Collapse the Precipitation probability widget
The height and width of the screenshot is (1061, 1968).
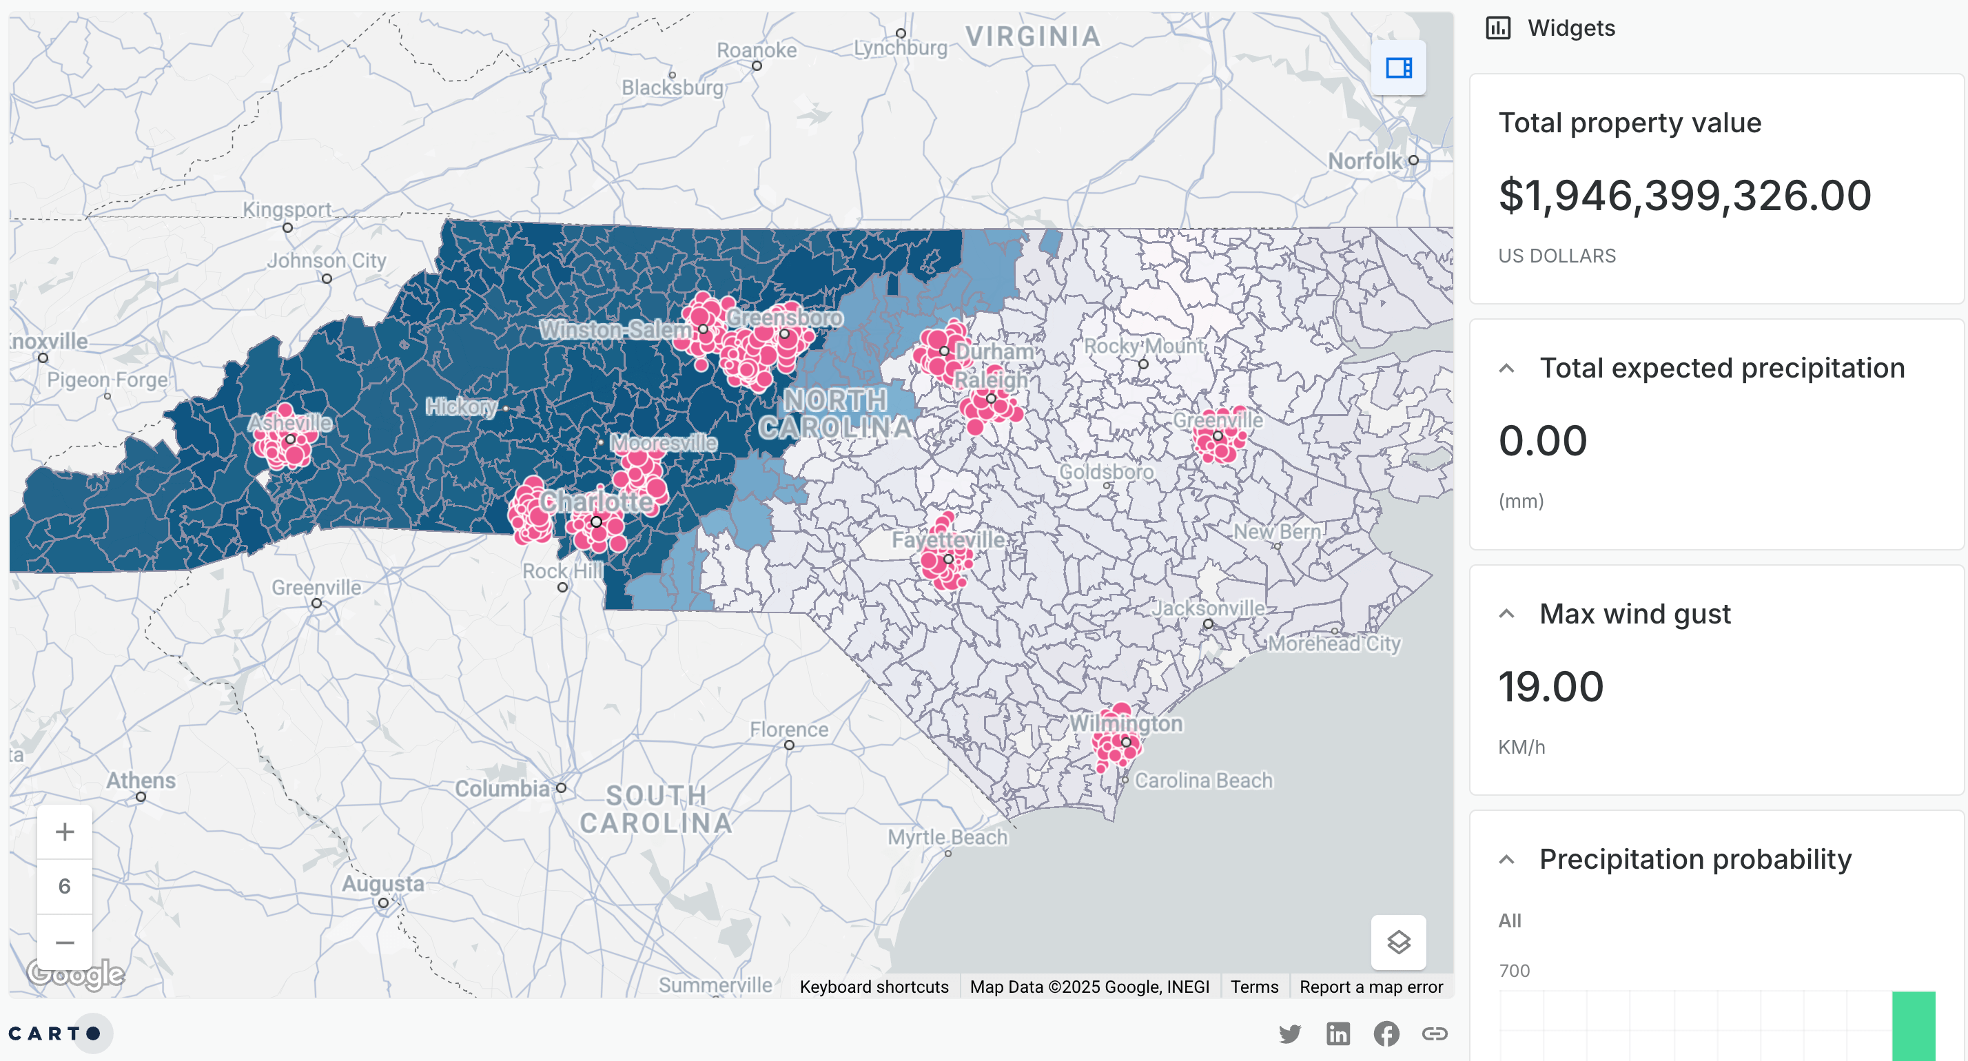1506,859
